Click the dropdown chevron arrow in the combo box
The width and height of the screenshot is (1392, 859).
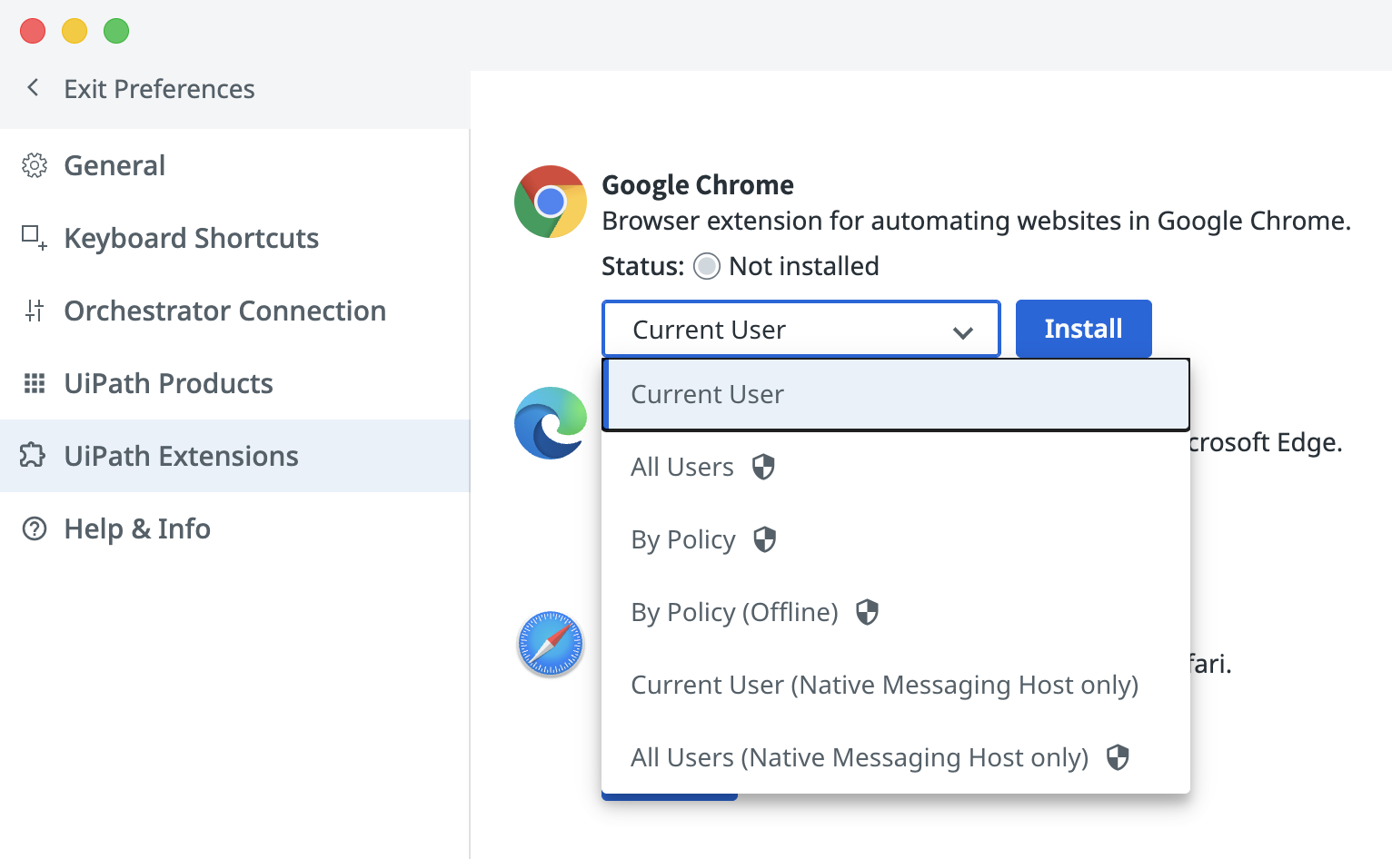(963, 332)
